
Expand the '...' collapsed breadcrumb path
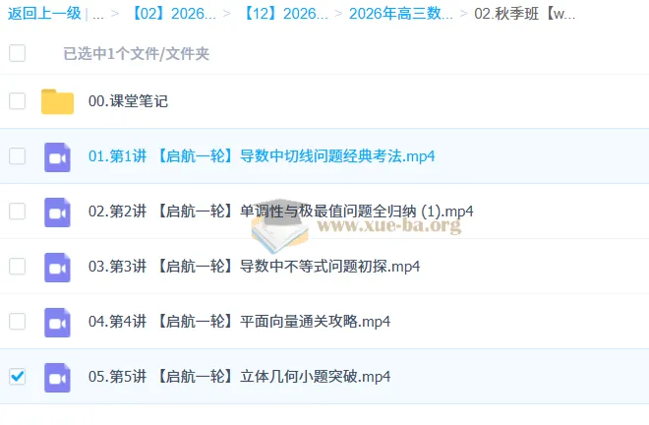(x=98, y=15)
